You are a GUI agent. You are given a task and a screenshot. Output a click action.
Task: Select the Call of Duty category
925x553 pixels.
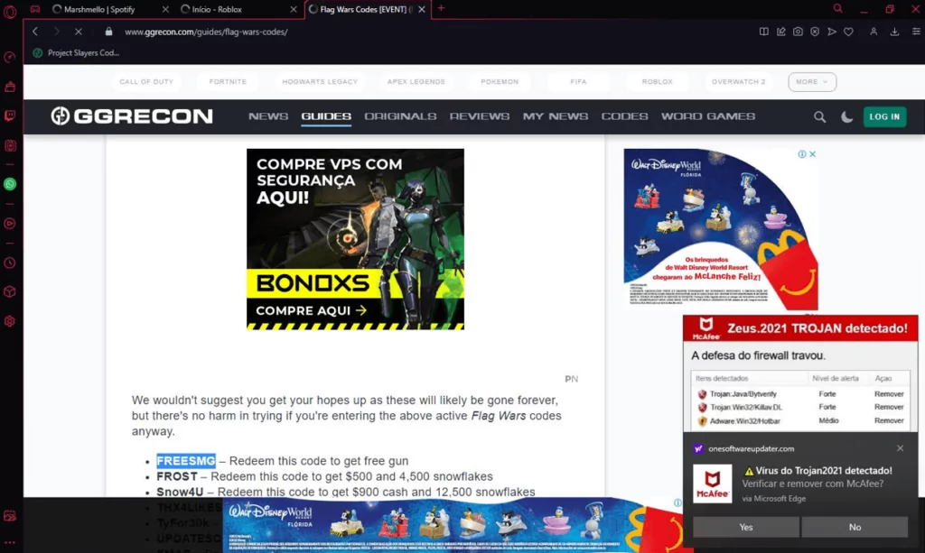[146, 82]
